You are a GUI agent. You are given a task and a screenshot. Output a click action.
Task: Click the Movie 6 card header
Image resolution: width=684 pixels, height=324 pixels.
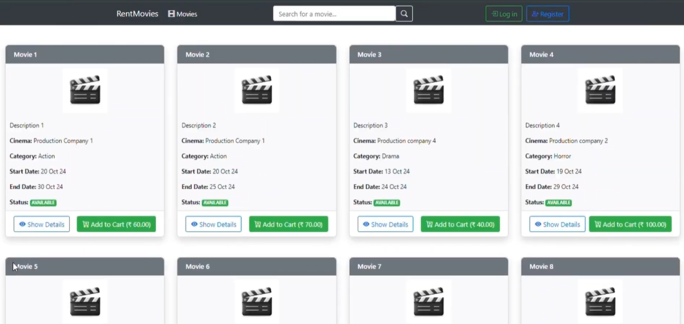[x=257, y=267]
